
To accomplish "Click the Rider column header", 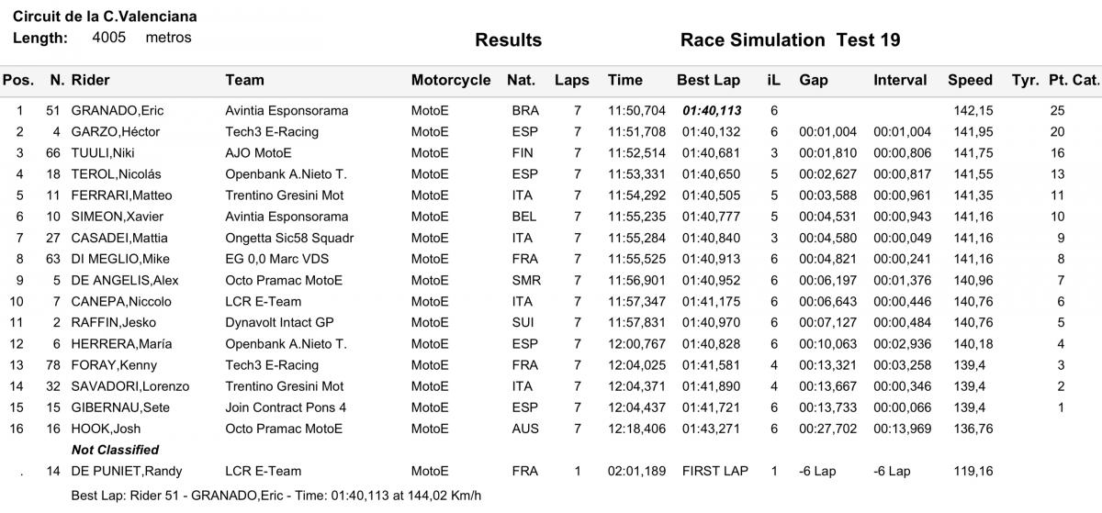I will coord(90,81).
